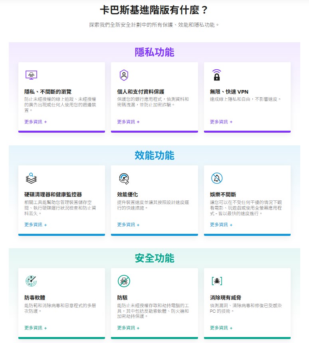Click the anti-hacking crossed spy icon
Image resolution: width=309 pixels, height=343 pixels.
pyautogui.click(x=124, y=281)
